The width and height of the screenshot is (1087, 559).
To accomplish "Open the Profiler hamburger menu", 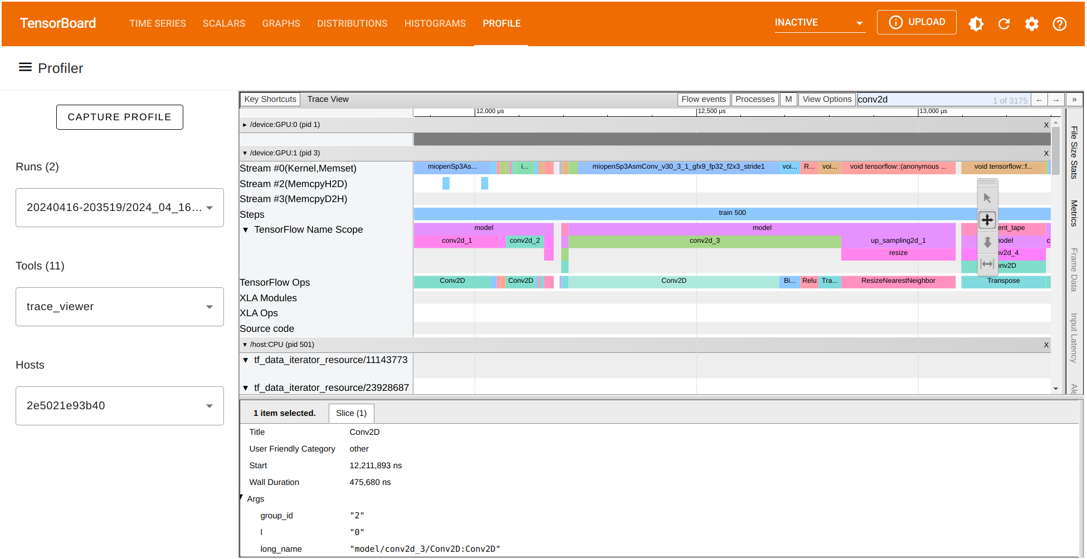I will coord(25,67).
